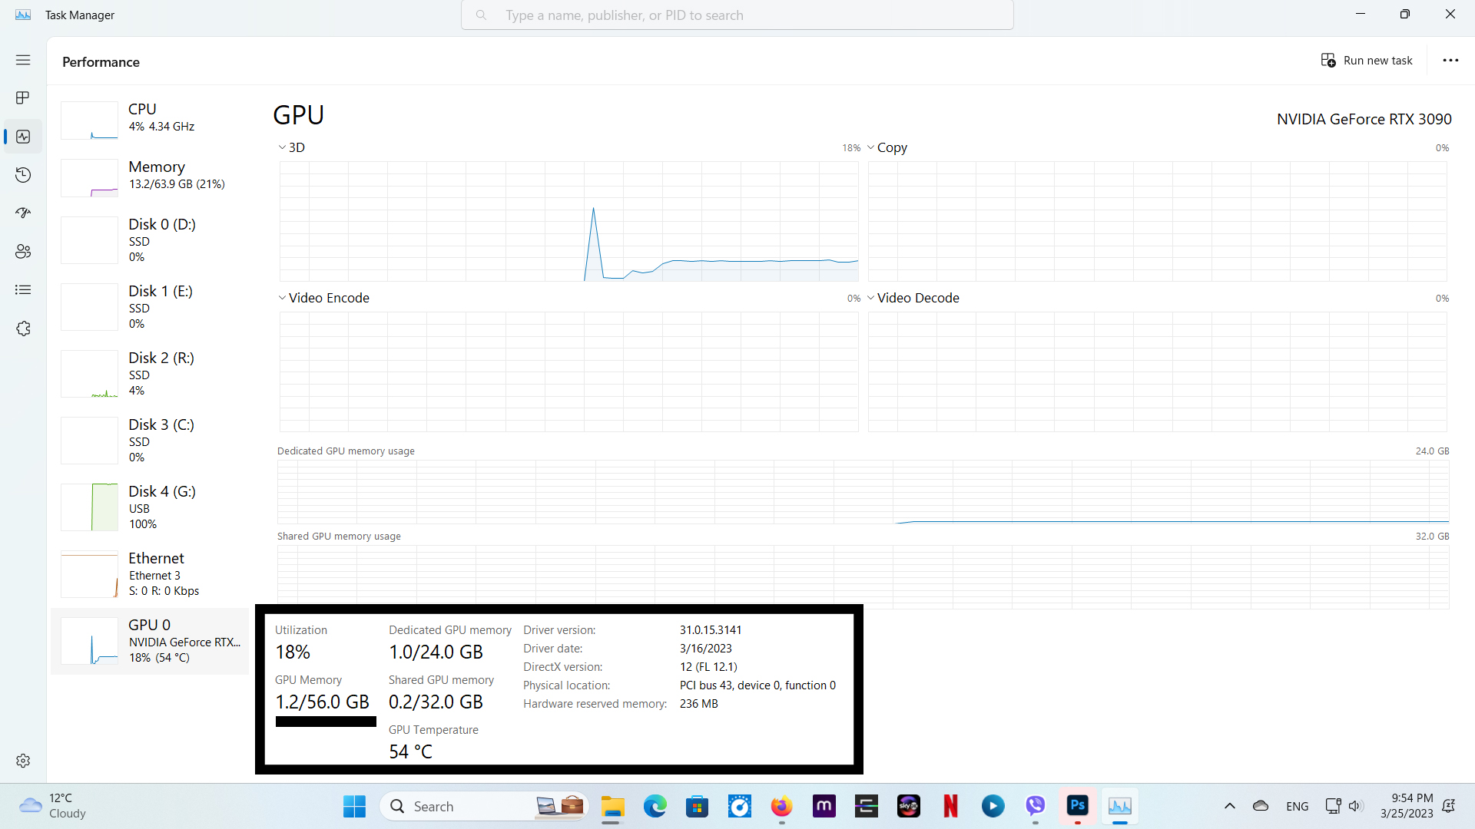Image resolution: width=1475 pixels, height=829 pixels.
Task: Open the navigation hamburger menu
Action: coord(23,60)
